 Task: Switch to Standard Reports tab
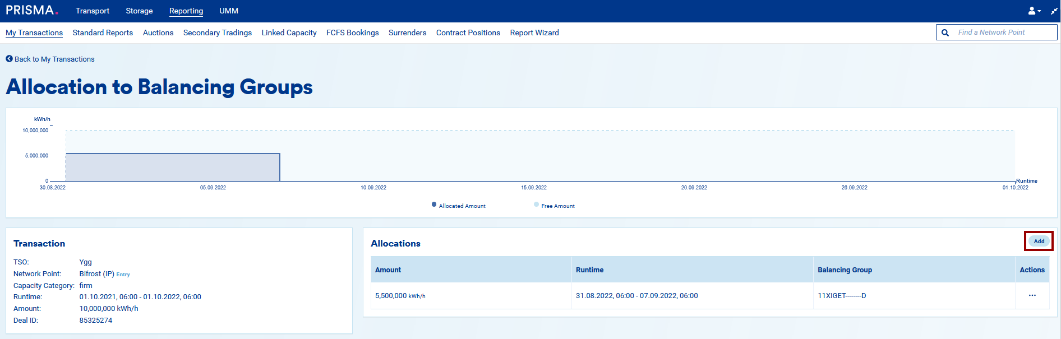click(x=103, y=32)
